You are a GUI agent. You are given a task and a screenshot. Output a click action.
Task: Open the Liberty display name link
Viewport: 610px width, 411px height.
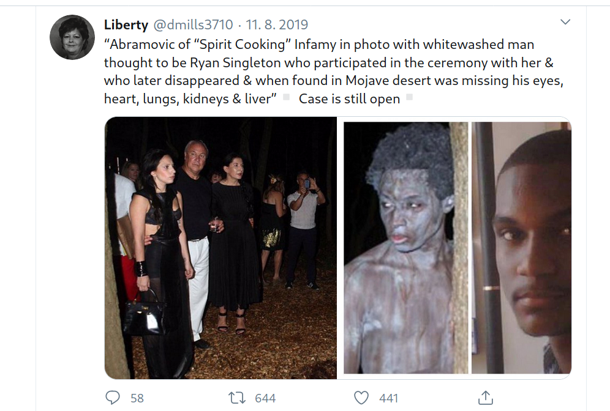[126, 24]
